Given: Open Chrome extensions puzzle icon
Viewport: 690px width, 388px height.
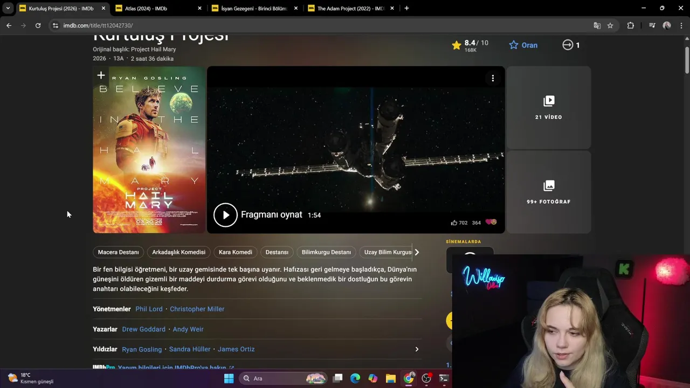Looking at the screenshot, I should pyautogui.click(x=630, y=25).
